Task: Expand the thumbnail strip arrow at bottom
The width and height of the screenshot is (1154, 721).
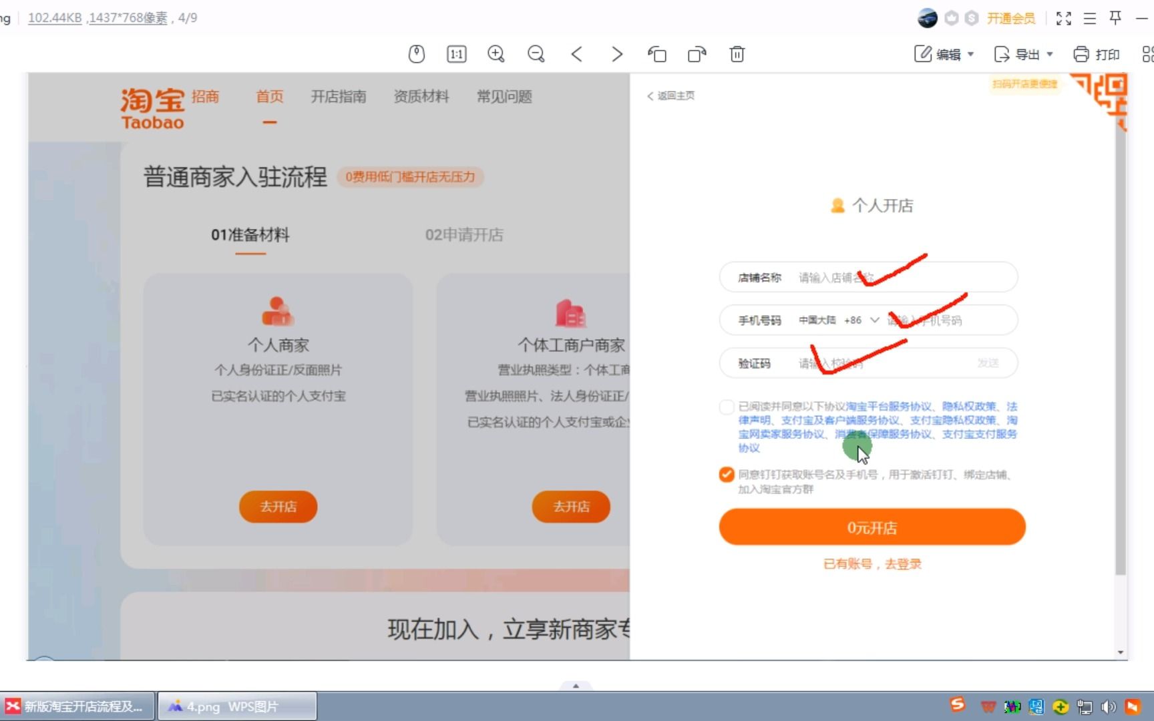Action: 576,686
